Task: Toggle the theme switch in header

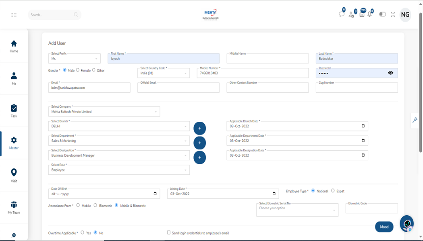Action: (382, 14)
